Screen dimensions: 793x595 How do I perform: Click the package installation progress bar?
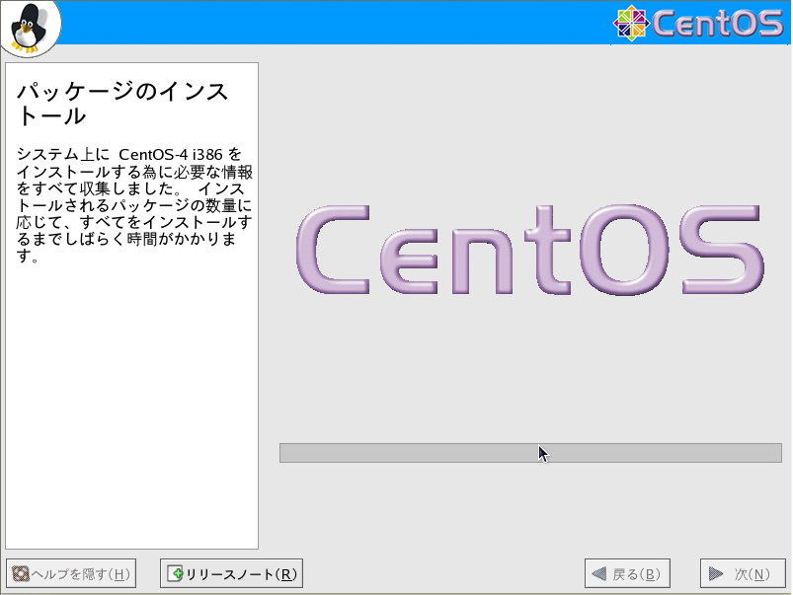pos(530,453)
